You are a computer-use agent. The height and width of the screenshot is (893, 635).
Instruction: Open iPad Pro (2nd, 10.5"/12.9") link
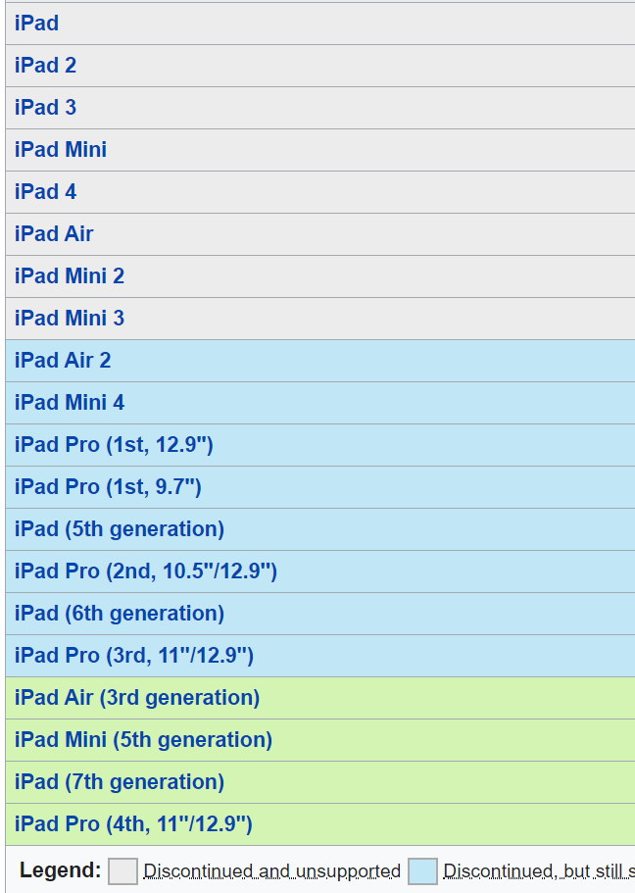(x=146, y=571)
